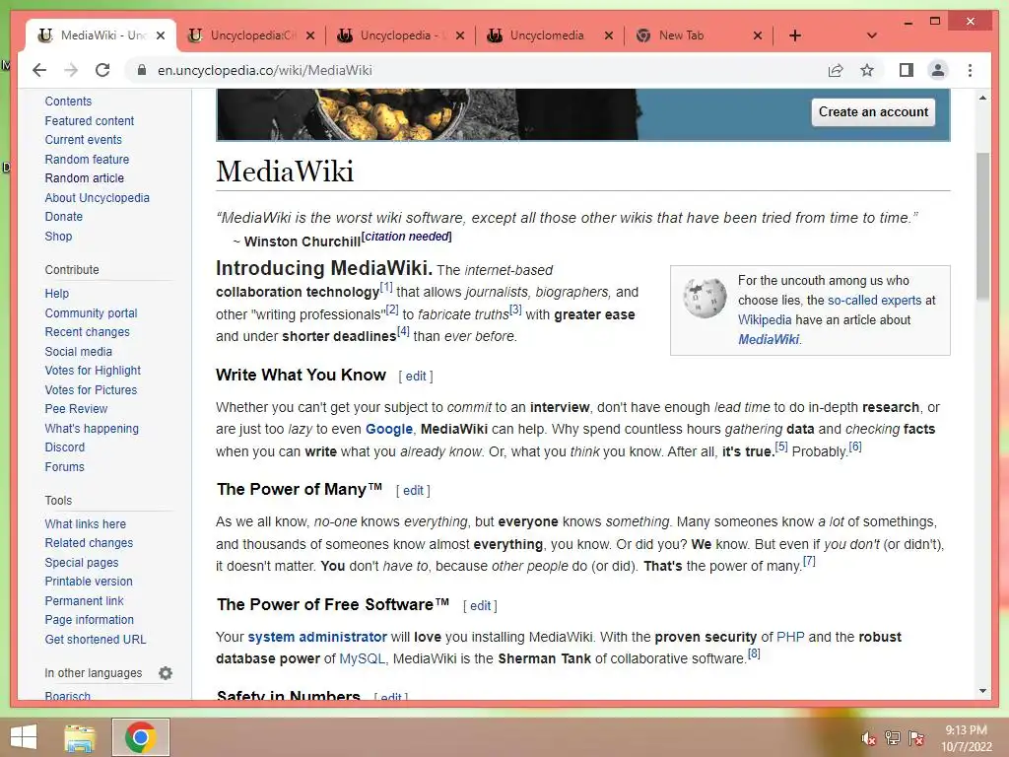
Task: Open the Shop sidebar link
Action: point(58,237)
